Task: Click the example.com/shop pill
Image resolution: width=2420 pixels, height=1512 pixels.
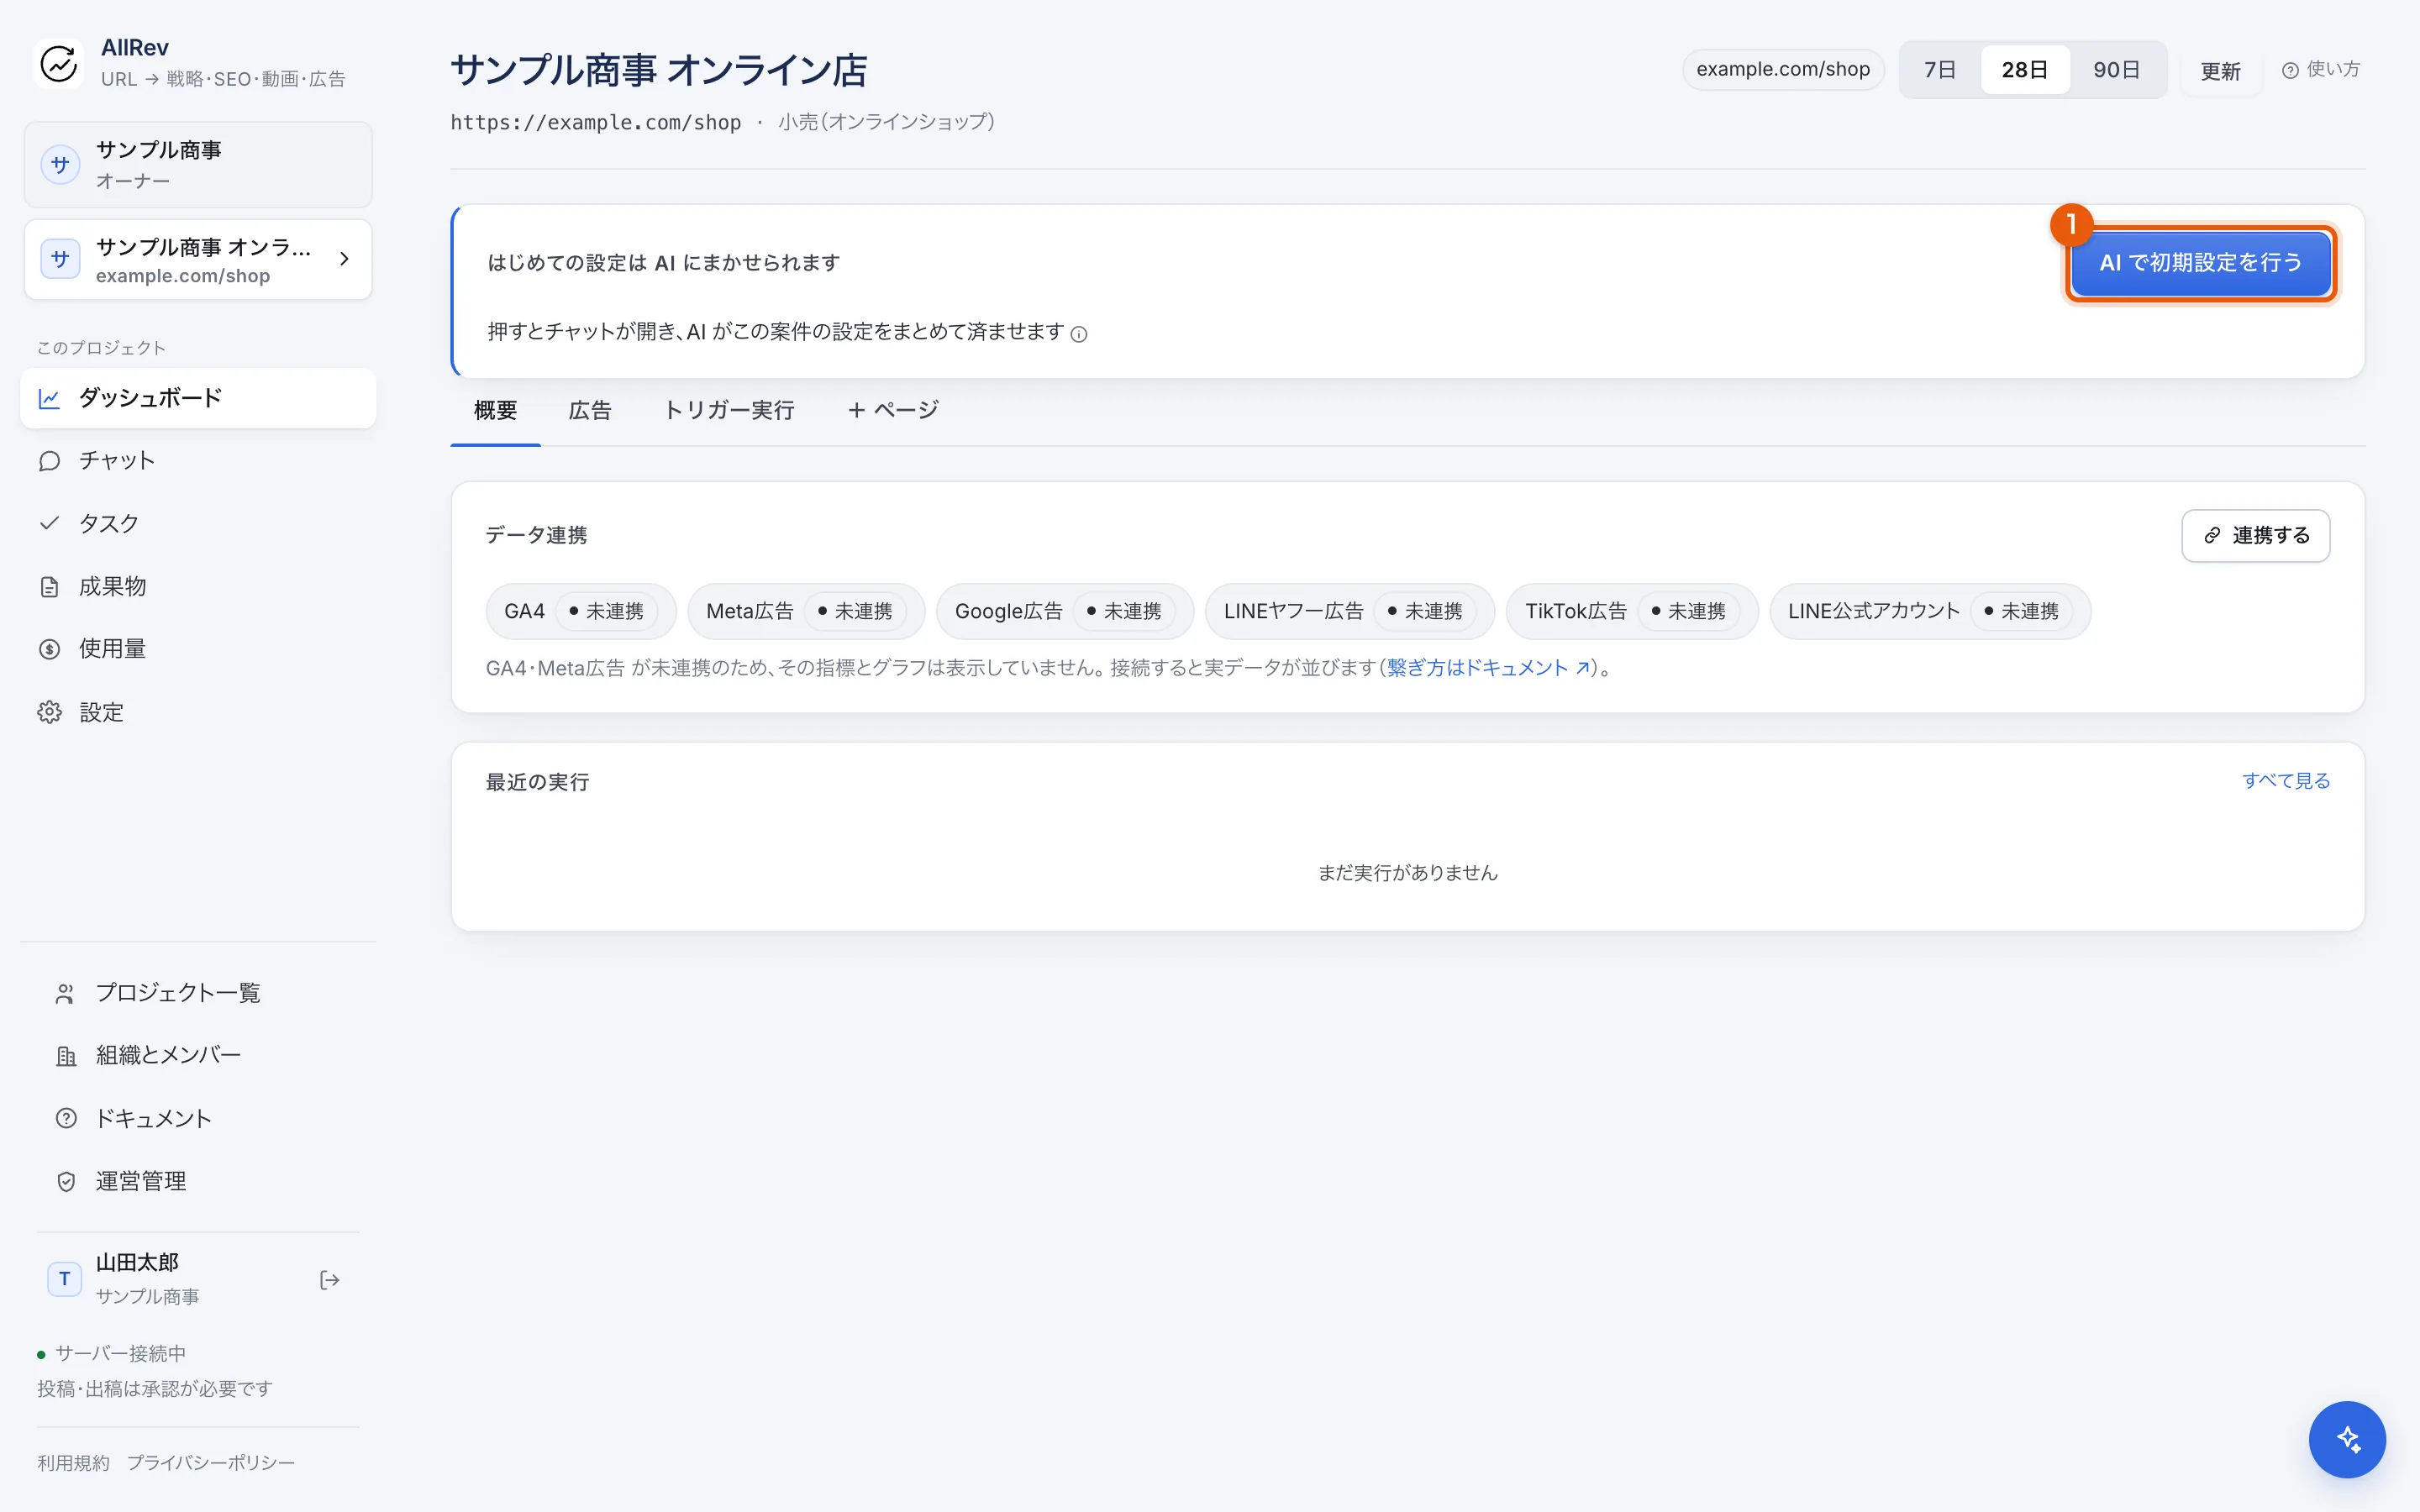Action: tap(1783, 69)
